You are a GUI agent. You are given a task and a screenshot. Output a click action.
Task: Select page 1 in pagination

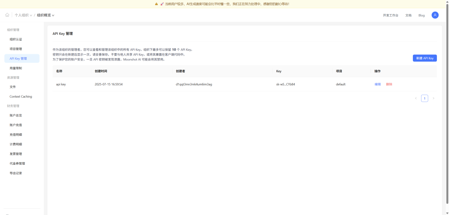click(424, 98)
